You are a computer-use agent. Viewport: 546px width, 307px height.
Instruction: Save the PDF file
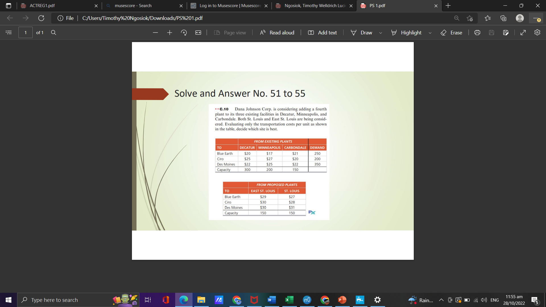coord(491,32)
